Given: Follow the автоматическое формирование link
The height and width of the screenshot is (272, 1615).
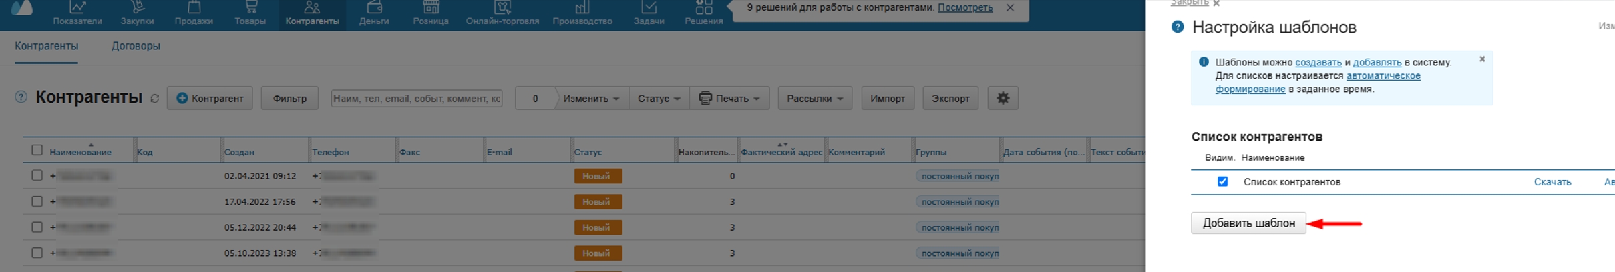Looking at the screenshot, I should tap(1318, 82).
